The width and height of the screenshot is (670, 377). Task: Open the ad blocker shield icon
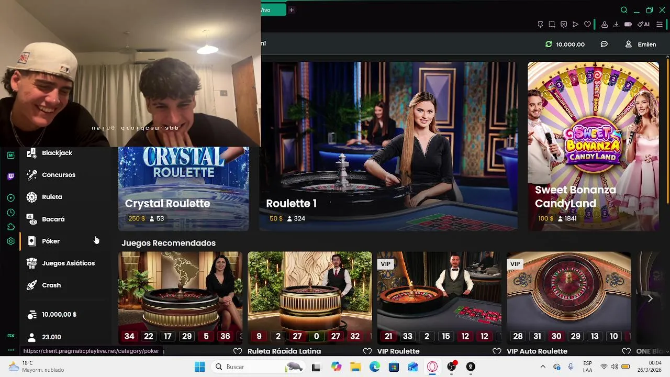point(564,25)
